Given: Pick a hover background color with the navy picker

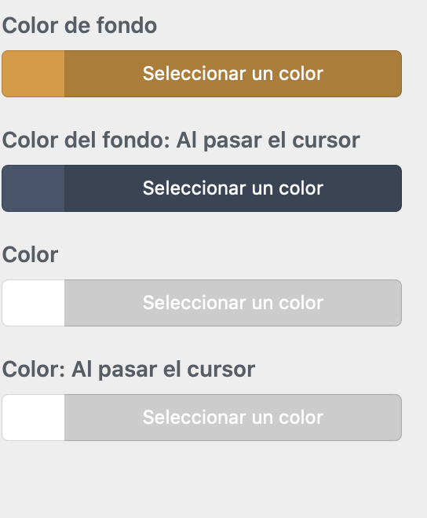Looking at the screenshot, I should tap(202, 188).
